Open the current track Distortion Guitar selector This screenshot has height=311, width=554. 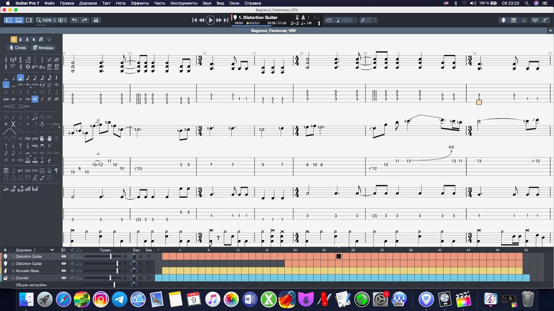tap(258, 18)
